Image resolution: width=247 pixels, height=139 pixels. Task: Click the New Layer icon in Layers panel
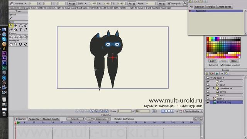point(207,73)
